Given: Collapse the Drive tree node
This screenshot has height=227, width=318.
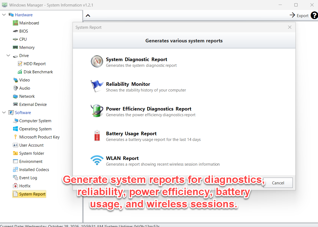Looking at the screenshot, I should [8, 56].
